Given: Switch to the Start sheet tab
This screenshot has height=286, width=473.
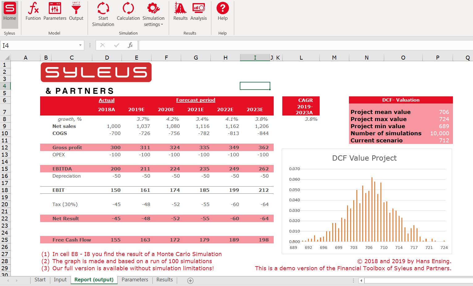Looking at the screenshot, I should coord(40,280).
